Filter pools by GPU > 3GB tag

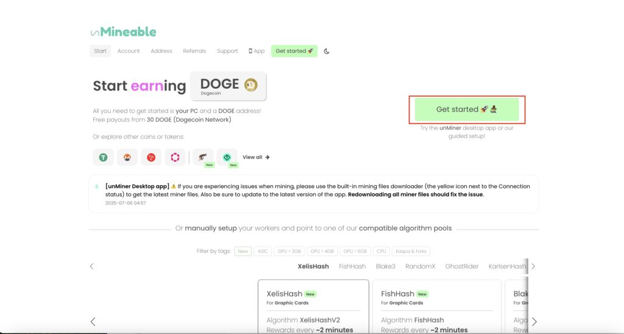point(289,251)
